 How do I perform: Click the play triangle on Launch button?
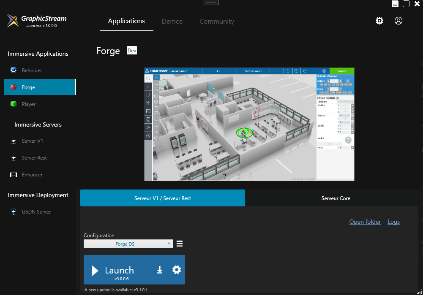pos(95,271)
